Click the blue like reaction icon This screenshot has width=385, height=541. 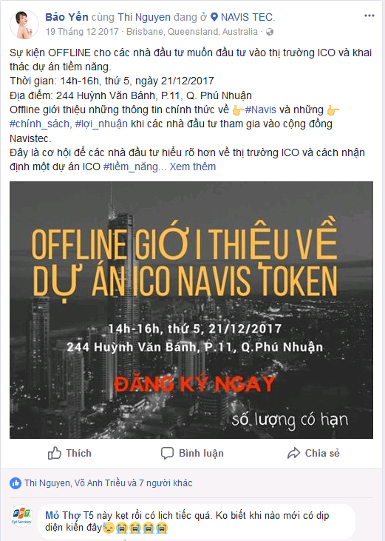click(16, 483)
